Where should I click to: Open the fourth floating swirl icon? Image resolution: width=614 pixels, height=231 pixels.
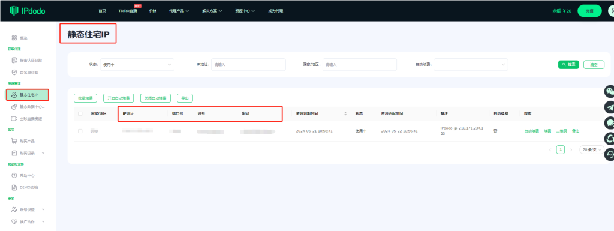(609, 138)
